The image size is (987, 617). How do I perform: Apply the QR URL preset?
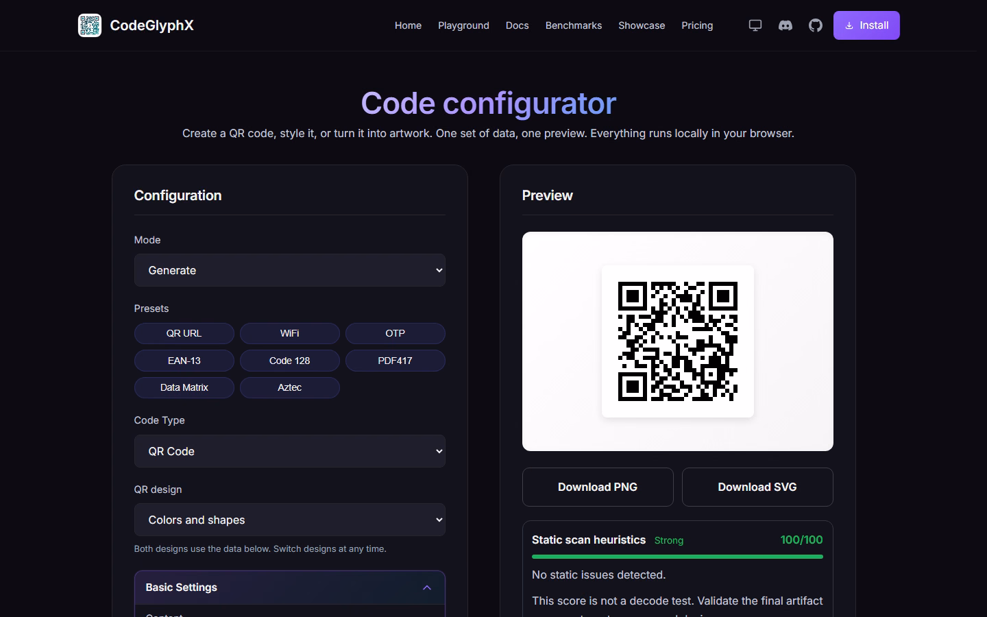pos(184,333)
